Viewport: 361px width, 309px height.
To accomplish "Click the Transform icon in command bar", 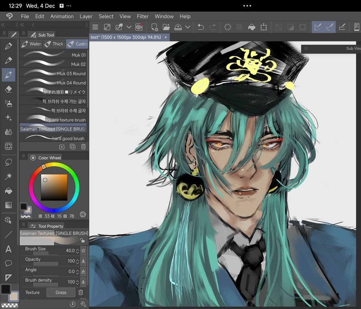I will coord(264,27).
